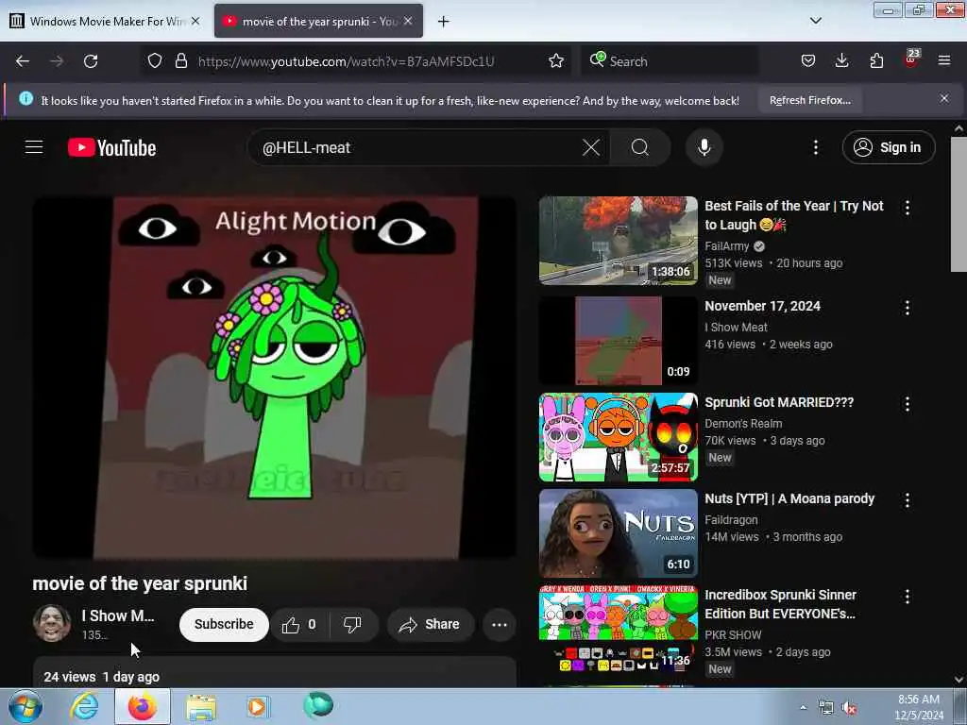Click the extension icon with badge 23

pyautogui.click(x=911, y=59)
